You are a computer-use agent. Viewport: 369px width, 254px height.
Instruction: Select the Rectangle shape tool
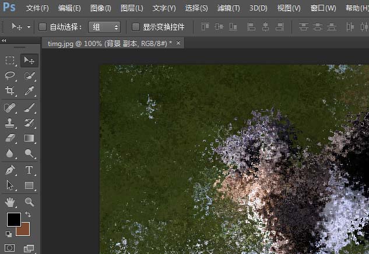click(x=29, y=185)
